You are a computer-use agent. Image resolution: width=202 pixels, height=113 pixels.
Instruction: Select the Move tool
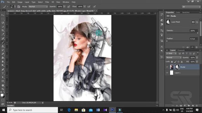(x=3, y=15)
